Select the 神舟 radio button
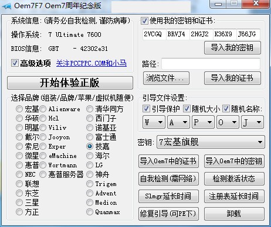 coord(90,174)
